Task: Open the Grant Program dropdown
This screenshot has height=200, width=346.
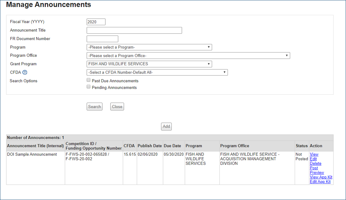Action: (149, 64)
